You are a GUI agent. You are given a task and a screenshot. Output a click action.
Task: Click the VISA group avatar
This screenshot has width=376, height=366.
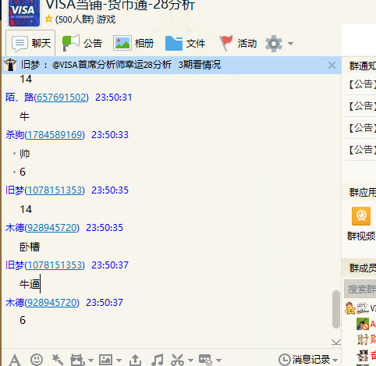pos(24,13)
